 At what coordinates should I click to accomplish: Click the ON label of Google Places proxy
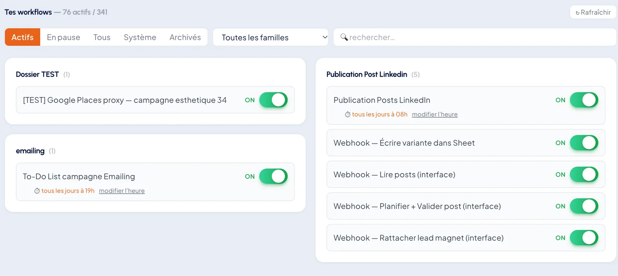point(250,100)
